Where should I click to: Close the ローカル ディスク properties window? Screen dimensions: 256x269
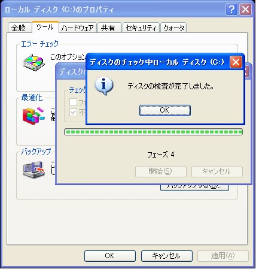(245, 10)
